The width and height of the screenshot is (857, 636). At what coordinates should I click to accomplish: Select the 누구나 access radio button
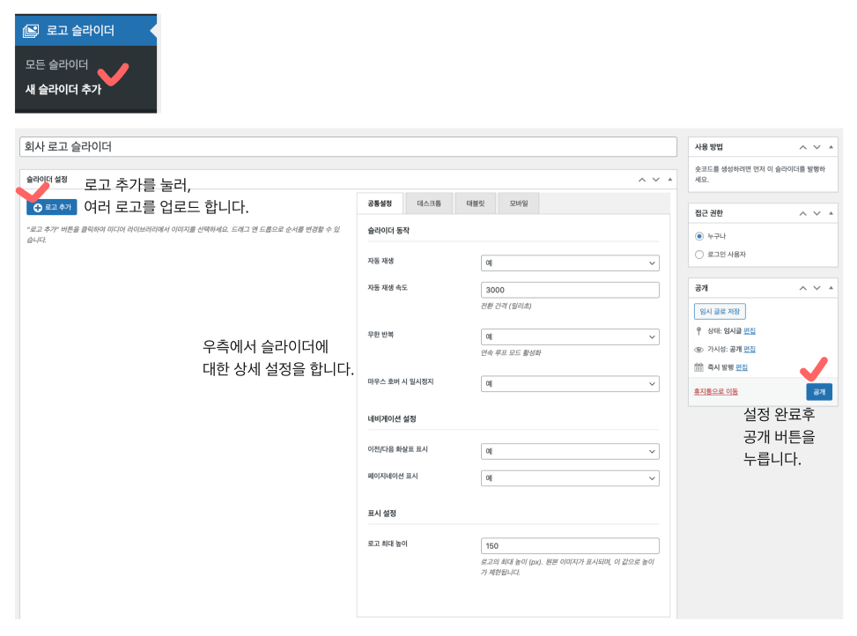699,236
